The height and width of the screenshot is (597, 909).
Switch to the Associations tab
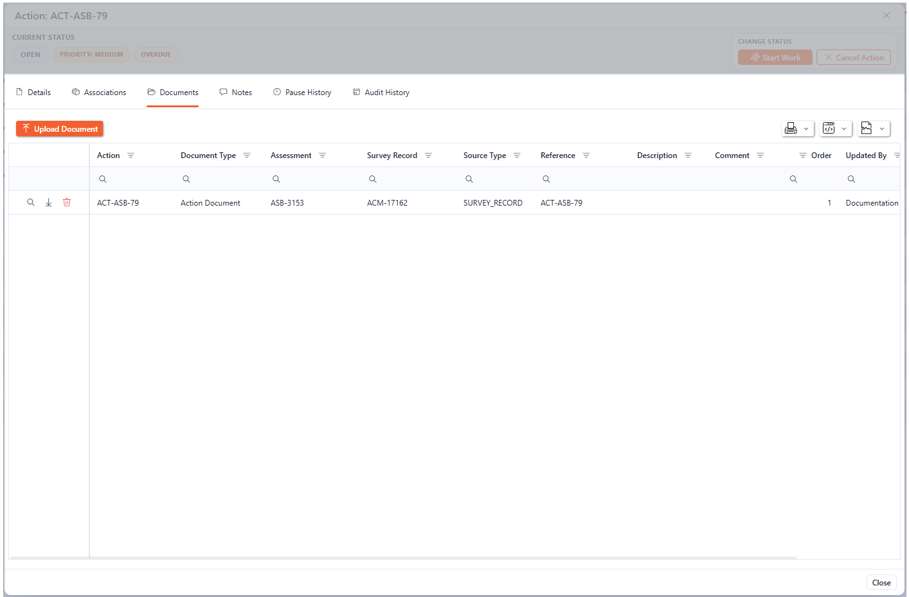pos(105,92)
